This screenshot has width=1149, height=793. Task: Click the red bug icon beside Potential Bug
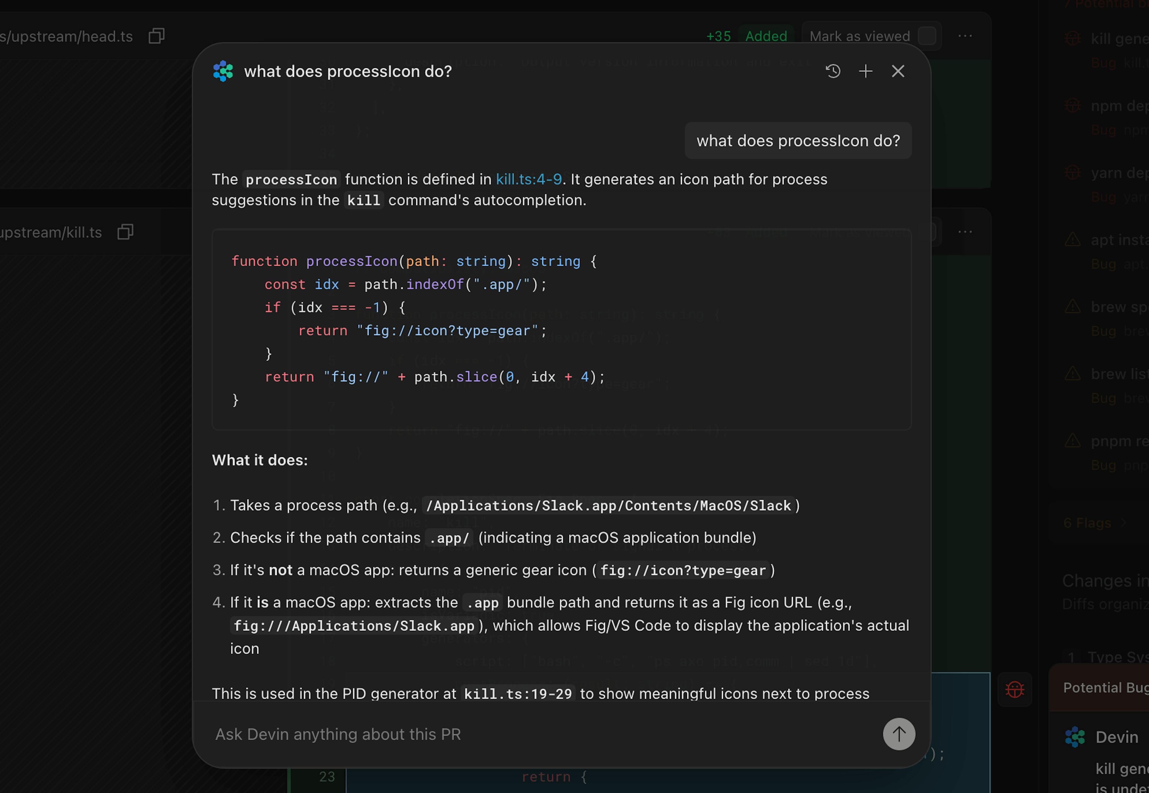coord(1015,689)
